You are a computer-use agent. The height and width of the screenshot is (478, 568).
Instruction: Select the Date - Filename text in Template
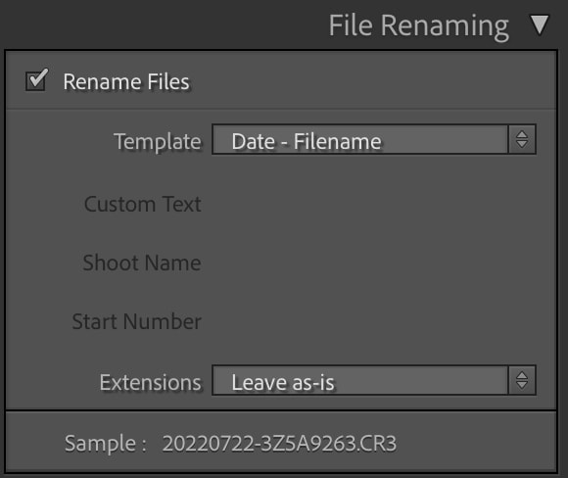click(307, 141)
